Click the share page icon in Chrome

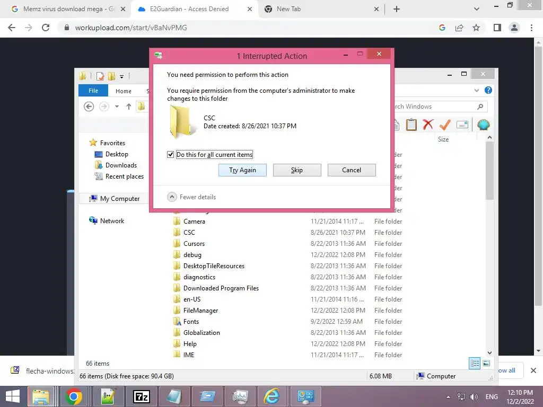coord(459,28)
